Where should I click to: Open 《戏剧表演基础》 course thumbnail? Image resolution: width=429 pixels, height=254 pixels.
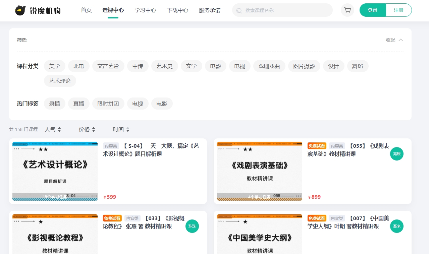260,171
